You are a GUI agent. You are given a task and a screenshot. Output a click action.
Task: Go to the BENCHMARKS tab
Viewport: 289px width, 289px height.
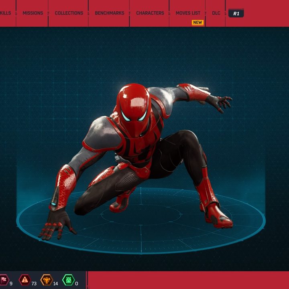pyautogui.click(x=110, y=13)
